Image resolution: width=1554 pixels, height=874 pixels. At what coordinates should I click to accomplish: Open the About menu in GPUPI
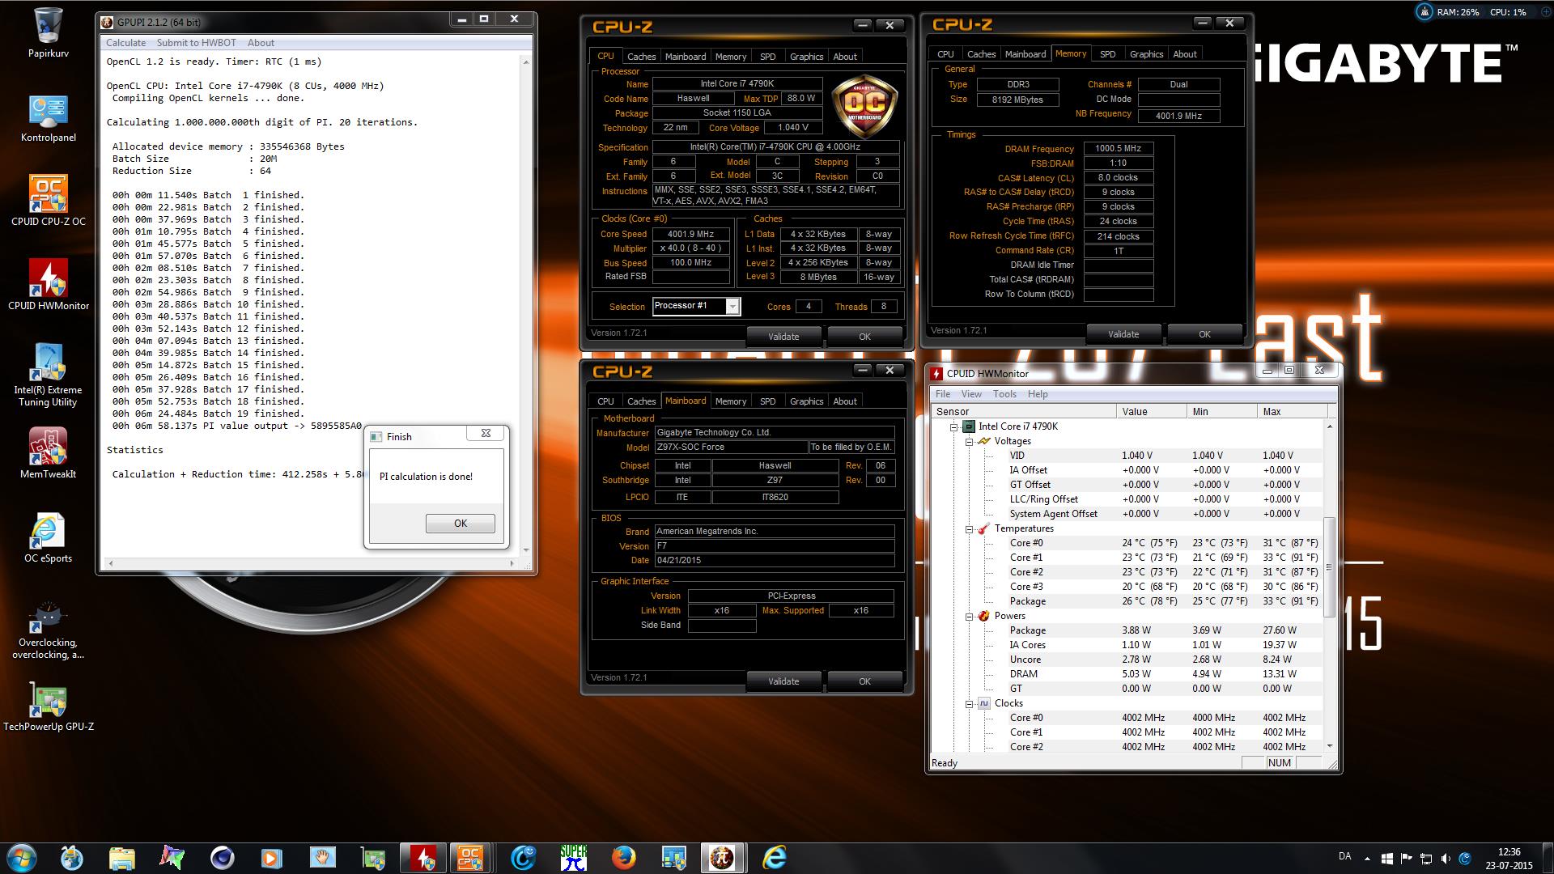click(x=261, y=43)
